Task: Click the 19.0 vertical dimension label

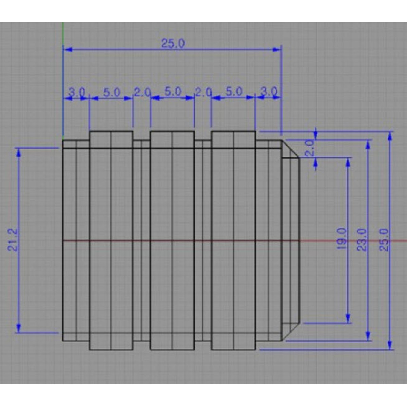Action: tap(342, 239)
